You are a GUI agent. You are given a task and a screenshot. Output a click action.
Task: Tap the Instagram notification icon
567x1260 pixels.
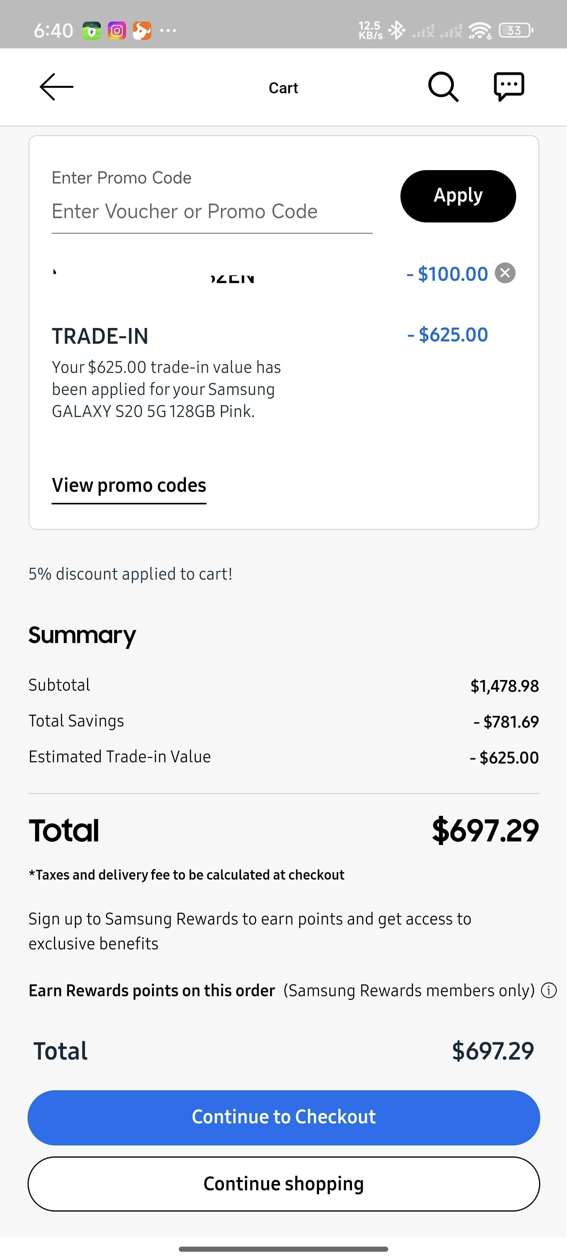coord(117,31)
